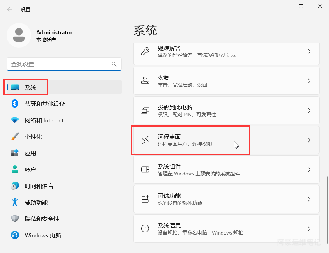Click the 远程桌面用户，连接权限 description
Viewport: 329px width, 253px height.
pyautogui.click(x=185, y=144)
